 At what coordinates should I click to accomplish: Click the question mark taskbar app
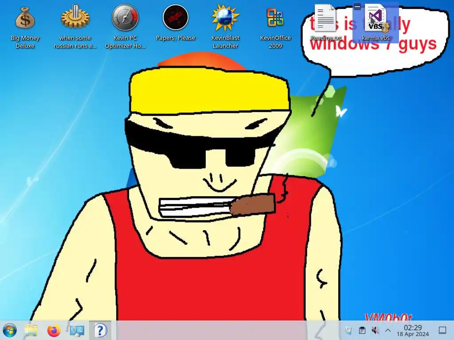[x=100, y=330]
